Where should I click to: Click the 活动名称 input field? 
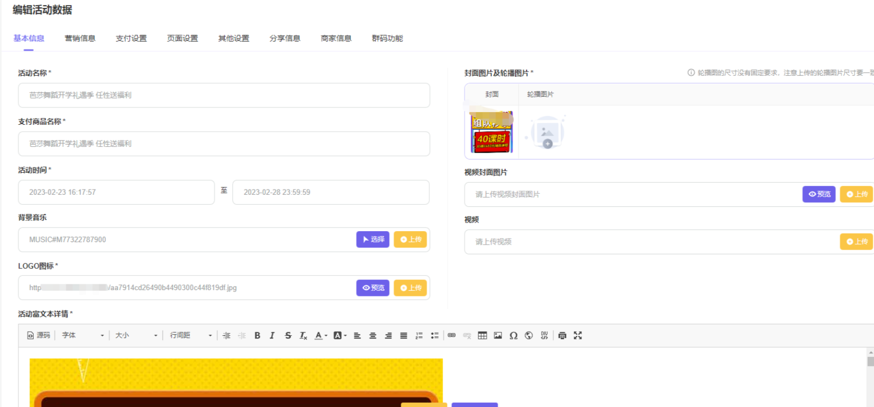click(224, 95)
